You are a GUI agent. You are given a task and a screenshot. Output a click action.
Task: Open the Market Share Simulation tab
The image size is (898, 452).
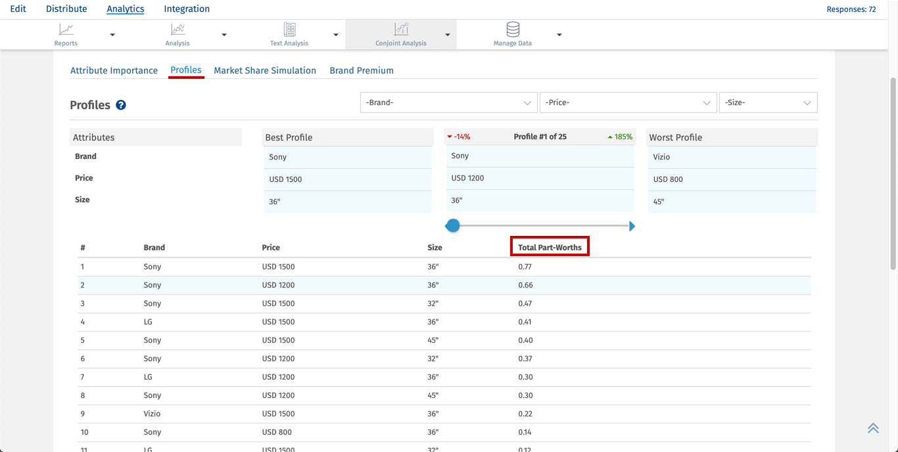265,70
